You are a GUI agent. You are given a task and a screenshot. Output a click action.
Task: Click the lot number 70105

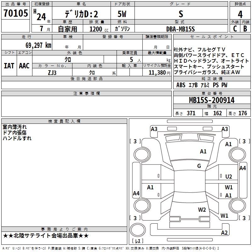pyautogui.click(x=15, y=13)
